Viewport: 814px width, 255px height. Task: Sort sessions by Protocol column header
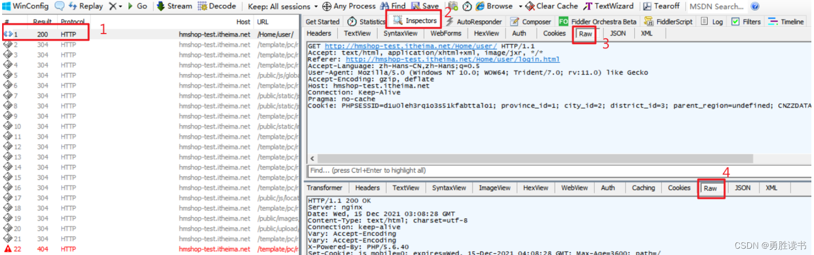click(x=73, y=22)
